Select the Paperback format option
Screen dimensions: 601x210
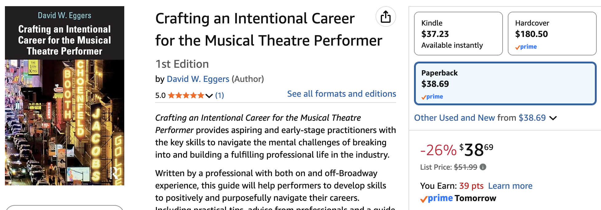coord(505,83)
